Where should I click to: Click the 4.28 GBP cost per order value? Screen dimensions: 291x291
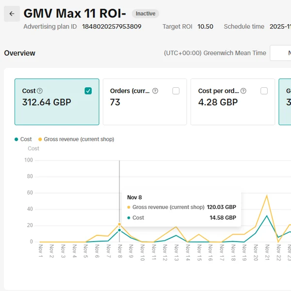[x=218, y=102]
